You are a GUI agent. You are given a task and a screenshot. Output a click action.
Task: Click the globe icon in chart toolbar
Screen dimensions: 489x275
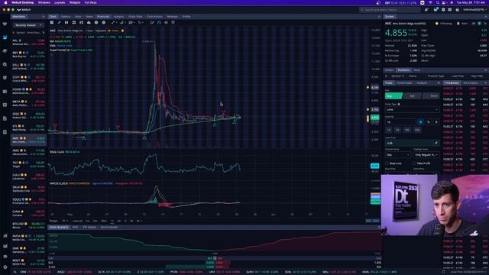[104, 22]
